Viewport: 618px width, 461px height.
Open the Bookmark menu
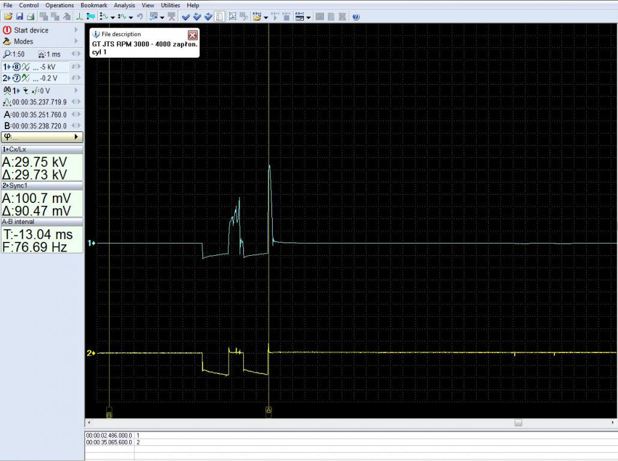pos(94,5)
